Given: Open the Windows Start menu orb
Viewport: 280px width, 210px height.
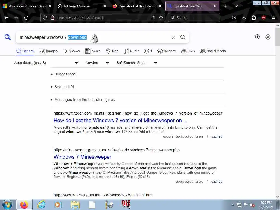Looking at the screenshot, I should click(7, 205).
